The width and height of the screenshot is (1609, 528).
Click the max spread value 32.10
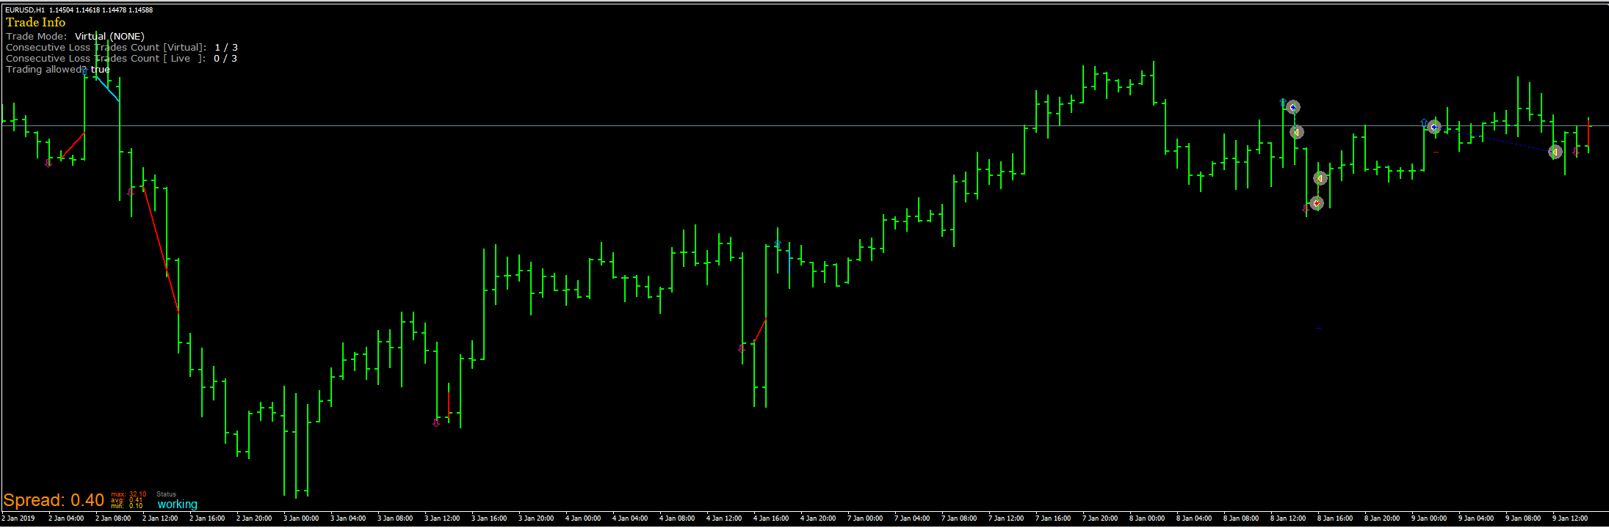[138, 494]
